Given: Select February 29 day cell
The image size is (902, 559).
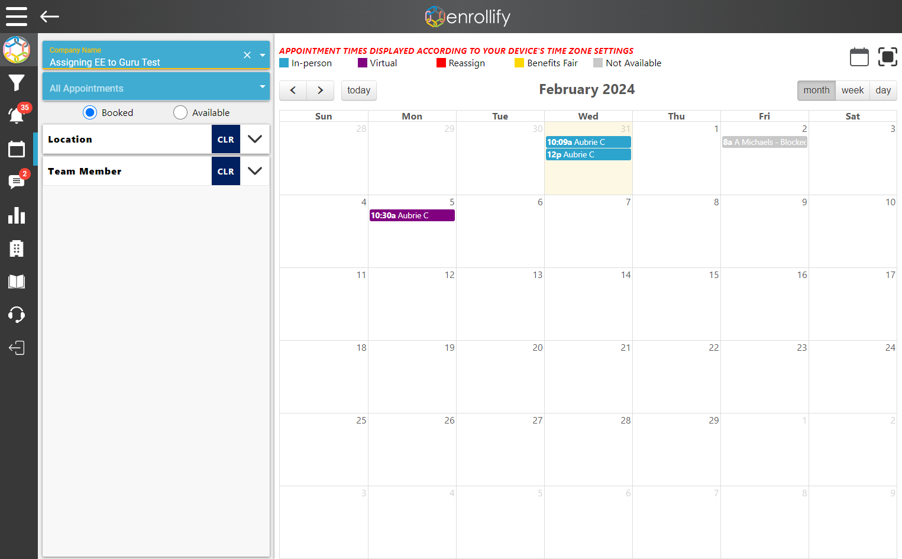Looking at the screenshot, I should point(677,450).
